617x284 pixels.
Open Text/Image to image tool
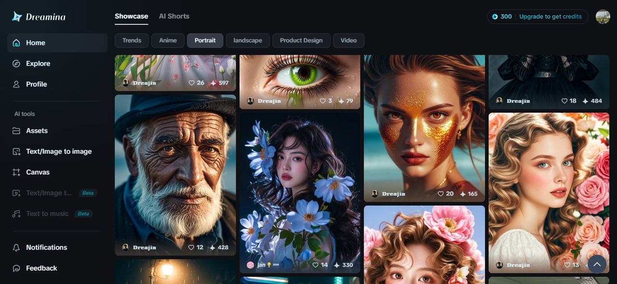click(x=57, y=152)
